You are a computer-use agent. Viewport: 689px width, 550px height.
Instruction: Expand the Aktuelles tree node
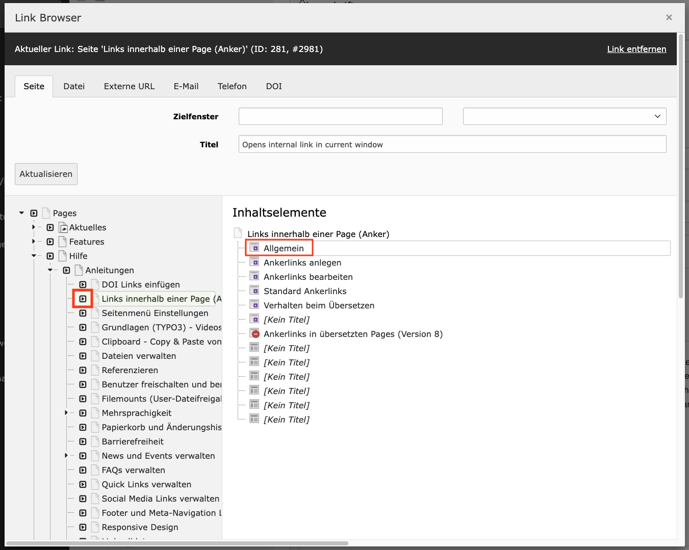click(34, 227)
